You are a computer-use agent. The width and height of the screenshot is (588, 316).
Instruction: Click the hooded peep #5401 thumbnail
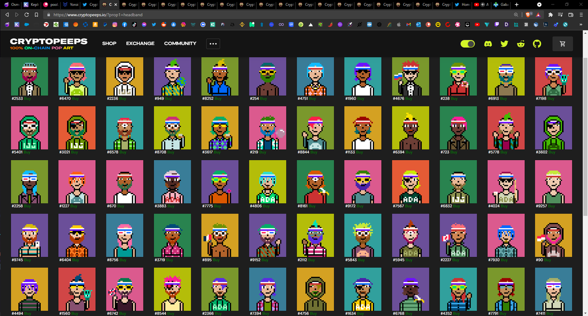(x=29, y=128)
